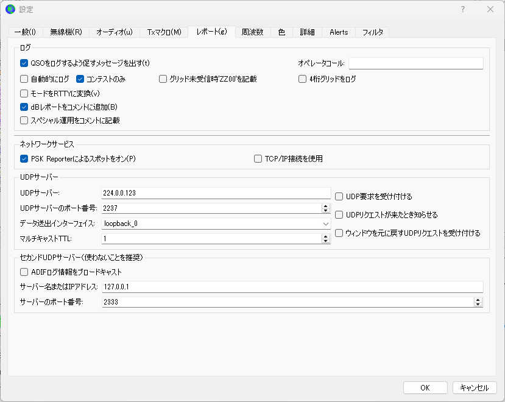Image resolution: width=505 pixels, height=402 pixels.
Task: Confirm settings with the OK button
Action: (425, 388)
